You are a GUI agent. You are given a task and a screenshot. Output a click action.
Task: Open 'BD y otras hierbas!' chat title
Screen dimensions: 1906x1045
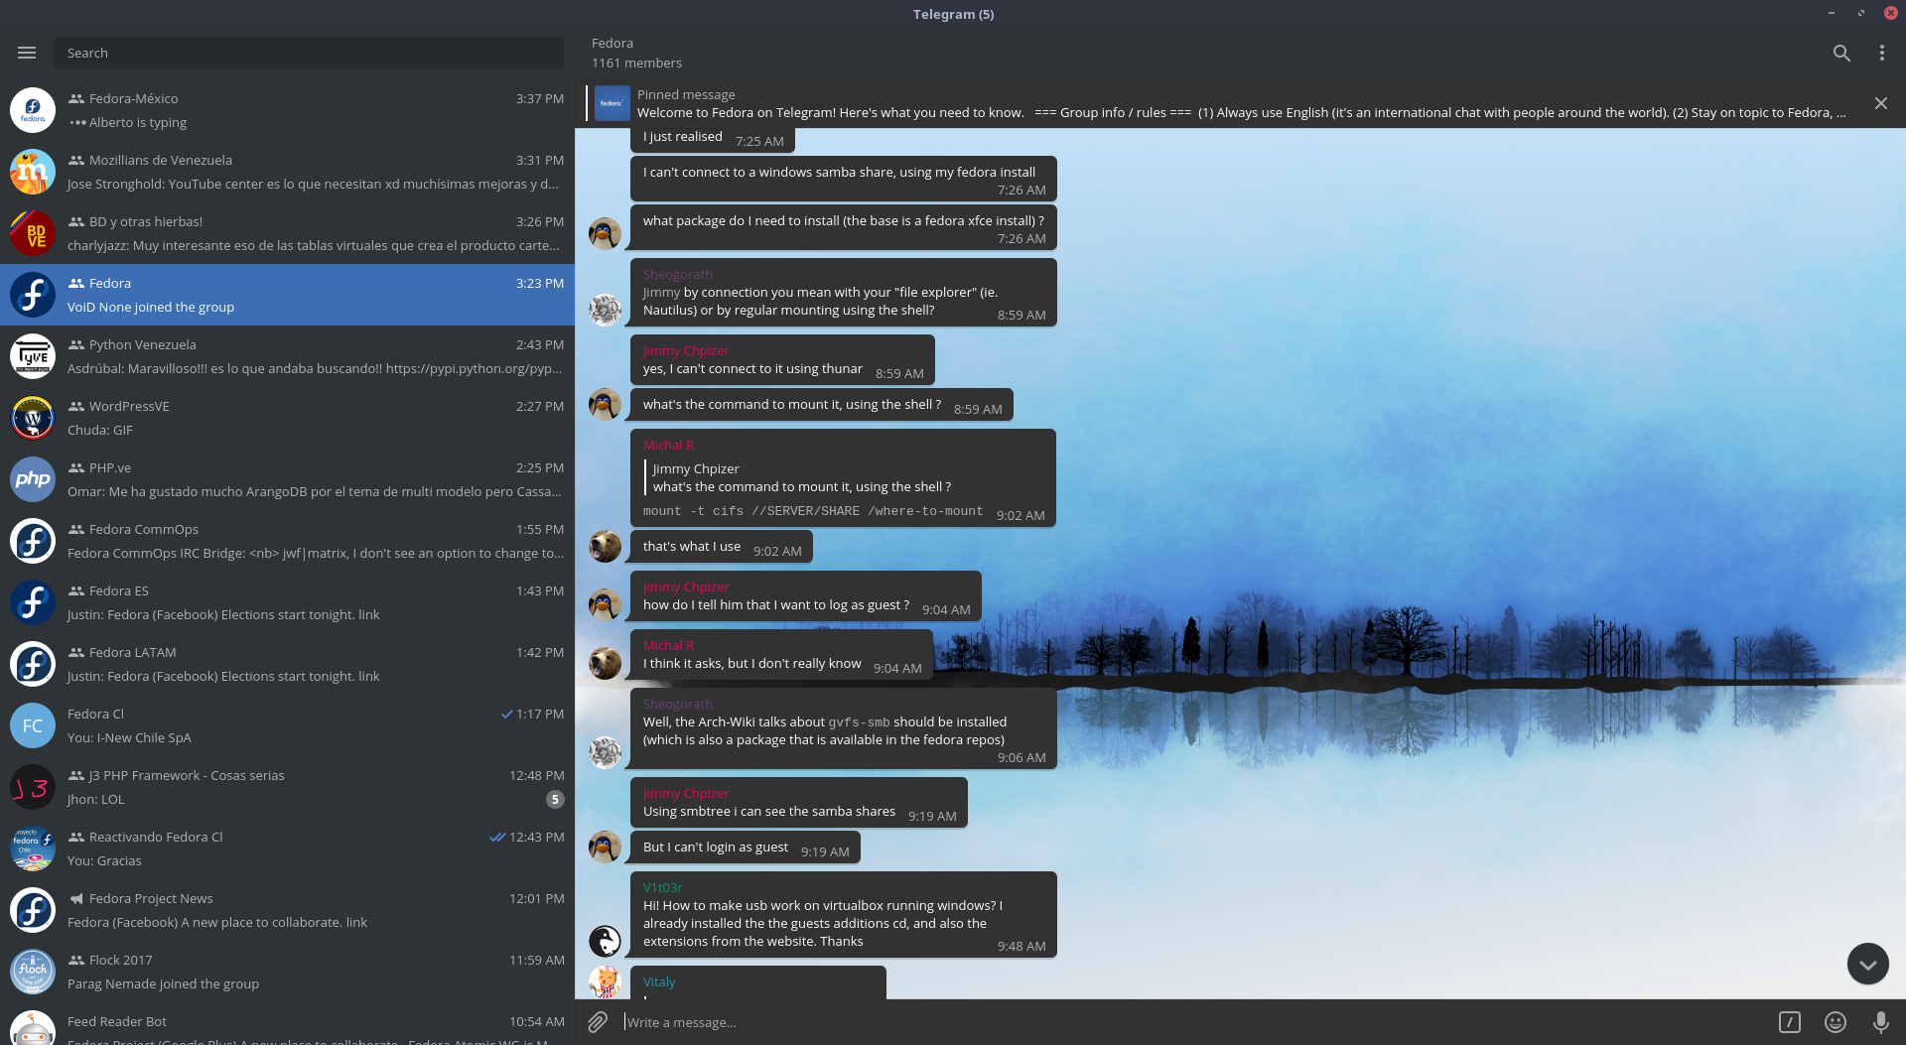coord(146,221)
